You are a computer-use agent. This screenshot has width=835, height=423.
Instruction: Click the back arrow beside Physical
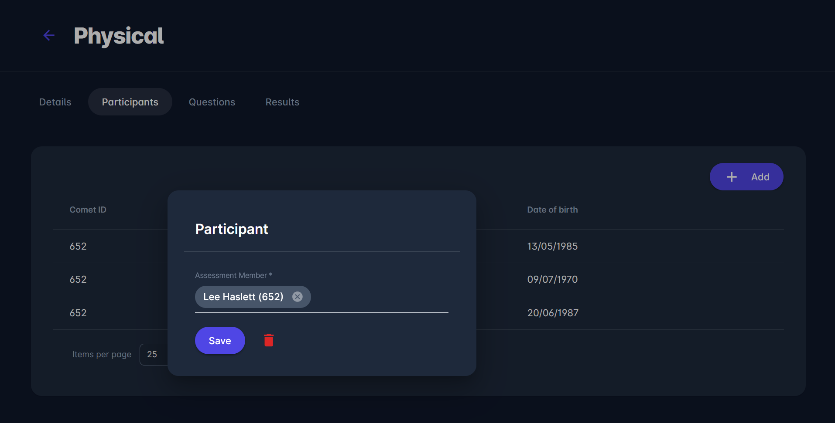[49, 35]
